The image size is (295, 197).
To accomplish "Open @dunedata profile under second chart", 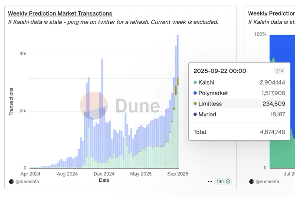I will (x=267, y=181).
